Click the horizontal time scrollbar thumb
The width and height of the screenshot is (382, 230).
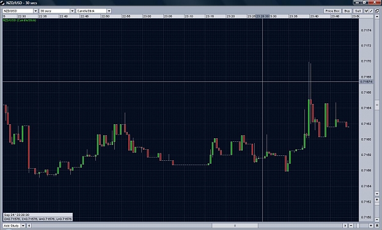[235, 226]
